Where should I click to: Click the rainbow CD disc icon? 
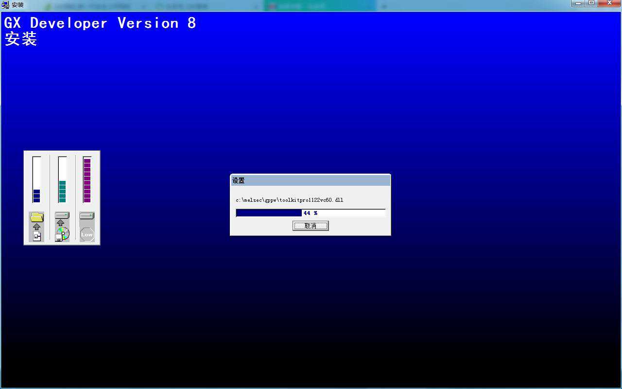pos(63,234)
